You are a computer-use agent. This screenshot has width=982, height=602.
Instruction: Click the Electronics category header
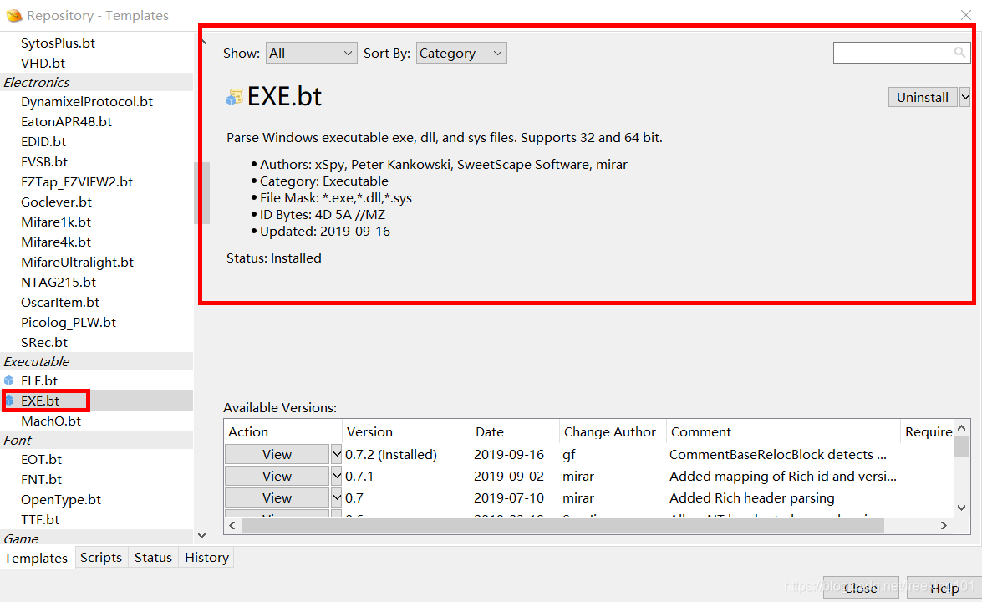(x=96, y=82)
